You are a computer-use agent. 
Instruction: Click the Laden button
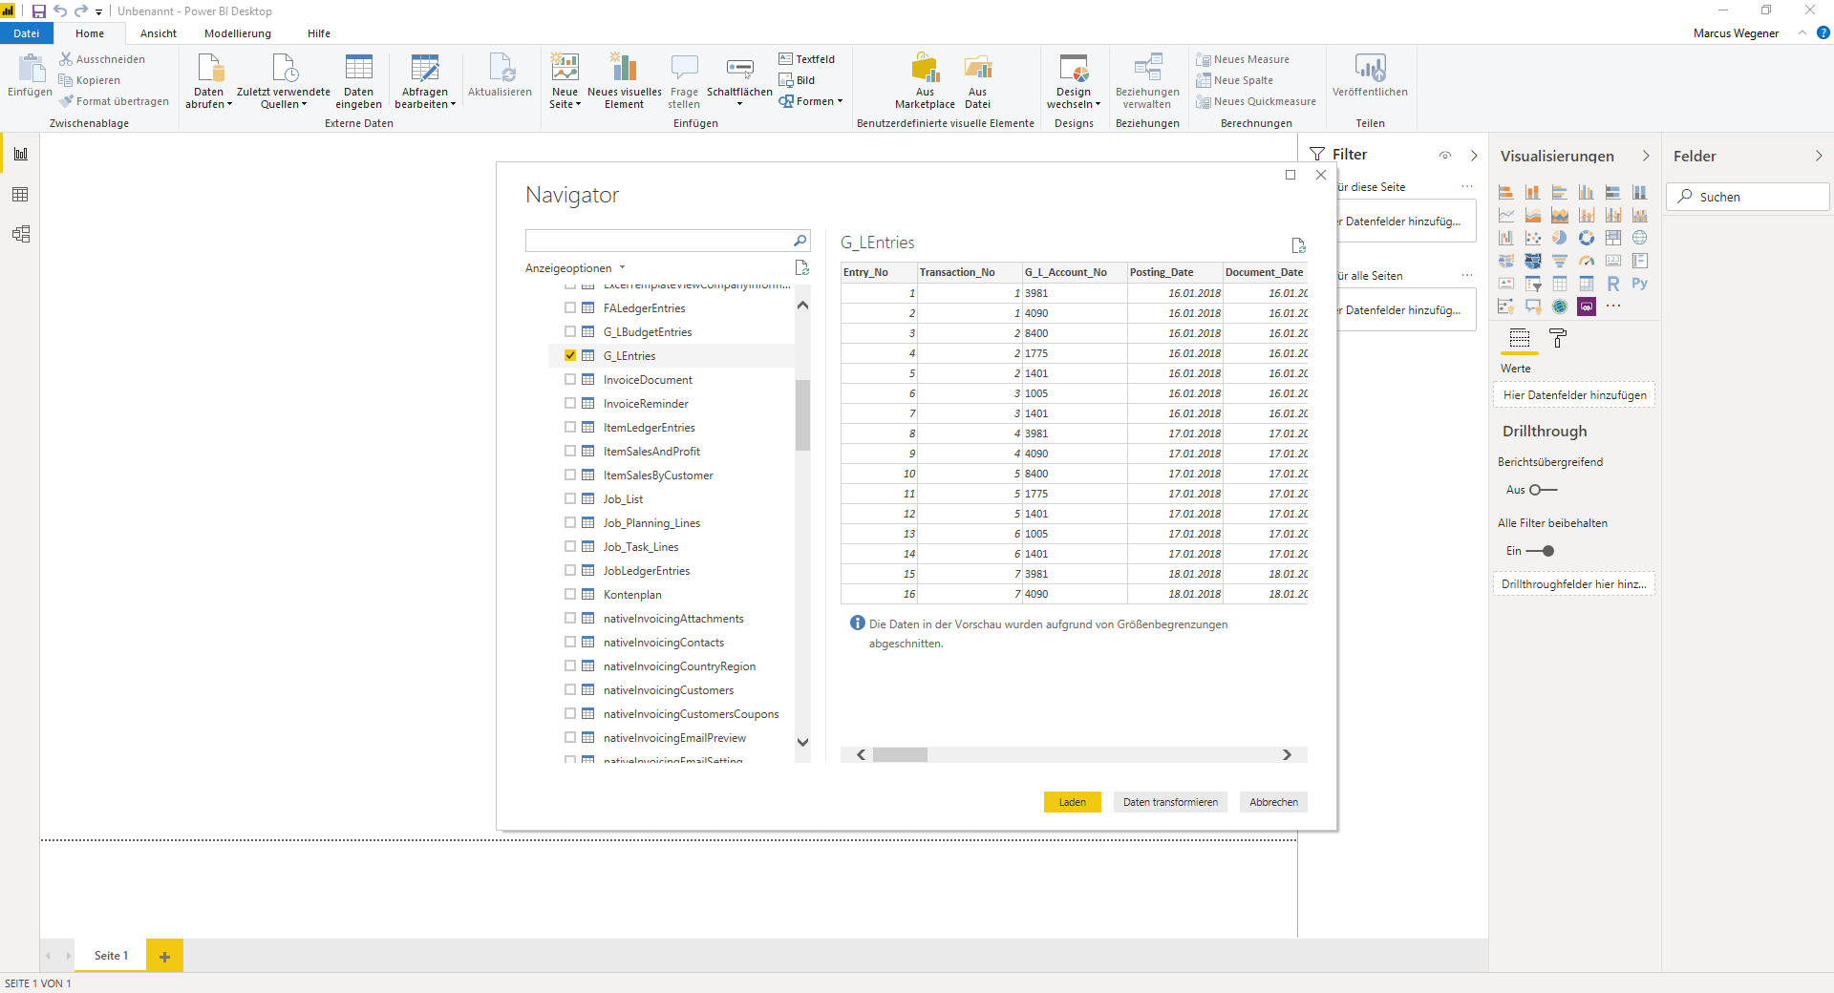(1072, 802)
